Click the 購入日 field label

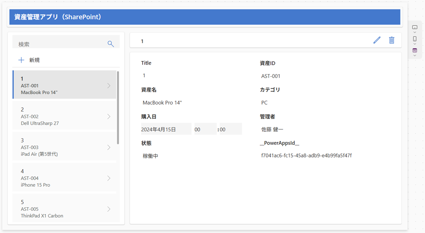click(x=148, y=116)
